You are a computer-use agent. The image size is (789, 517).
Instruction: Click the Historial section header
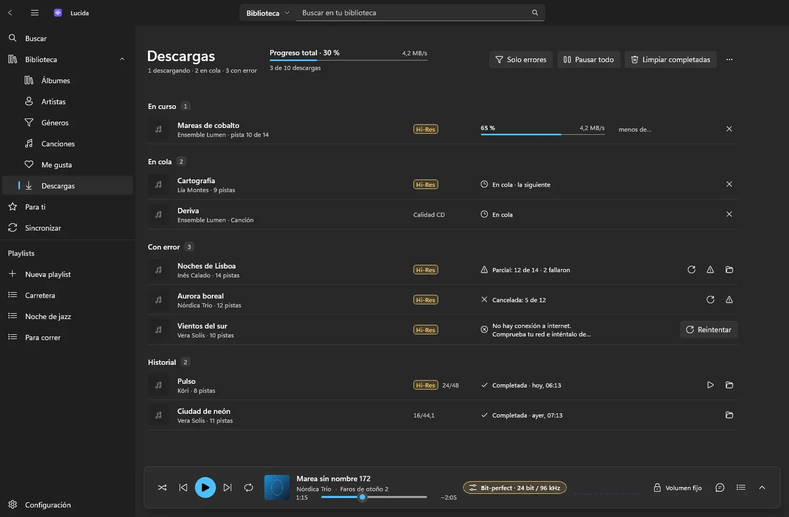pos(162,362)
